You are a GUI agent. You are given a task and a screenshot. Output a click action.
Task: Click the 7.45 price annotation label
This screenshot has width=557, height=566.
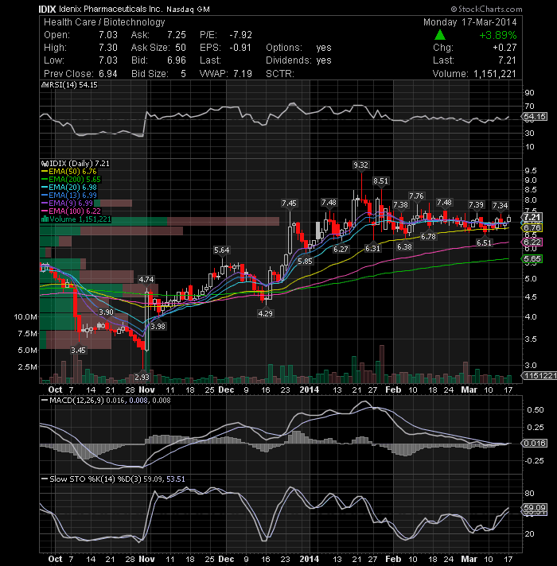point(289,204)
